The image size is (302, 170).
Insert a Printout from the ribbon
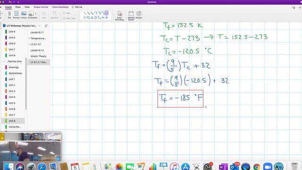pos(17,15)
